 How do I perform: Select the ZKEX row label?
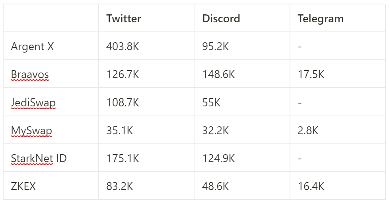[x=23, y=186]
